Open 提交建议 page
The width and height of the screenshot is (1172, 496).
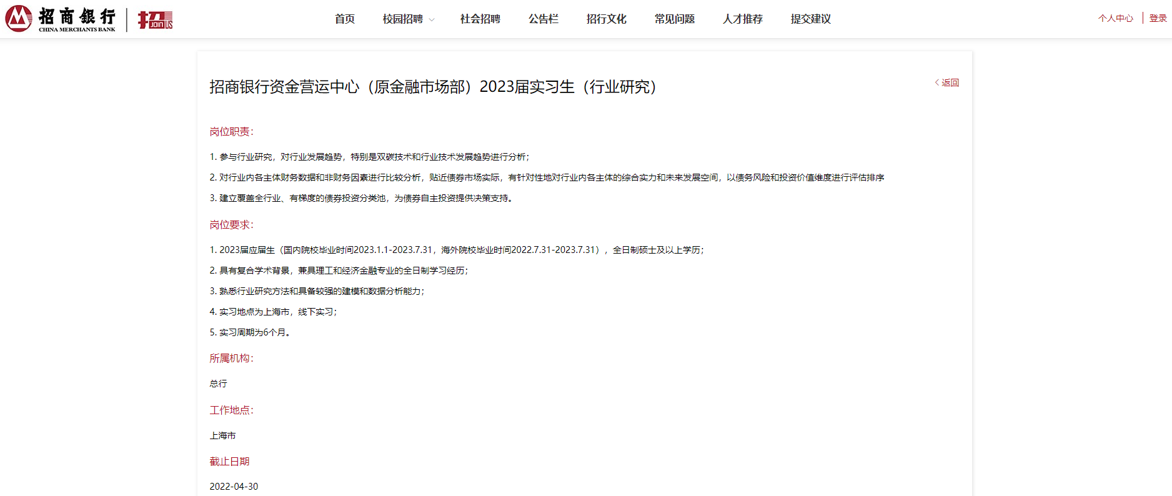tap(811, 19)
